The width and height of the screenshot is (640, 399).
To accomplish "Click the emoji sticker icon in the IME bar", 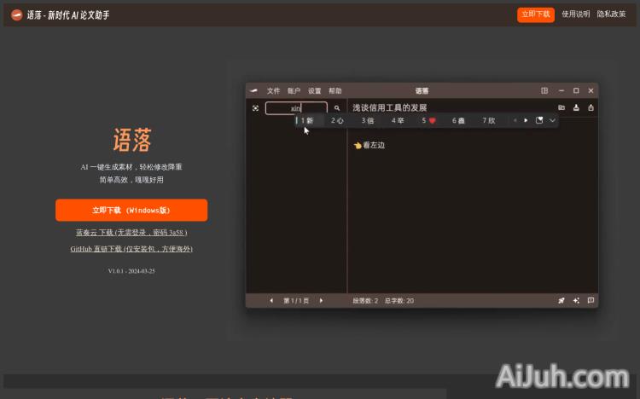I will tap(539, 120).
